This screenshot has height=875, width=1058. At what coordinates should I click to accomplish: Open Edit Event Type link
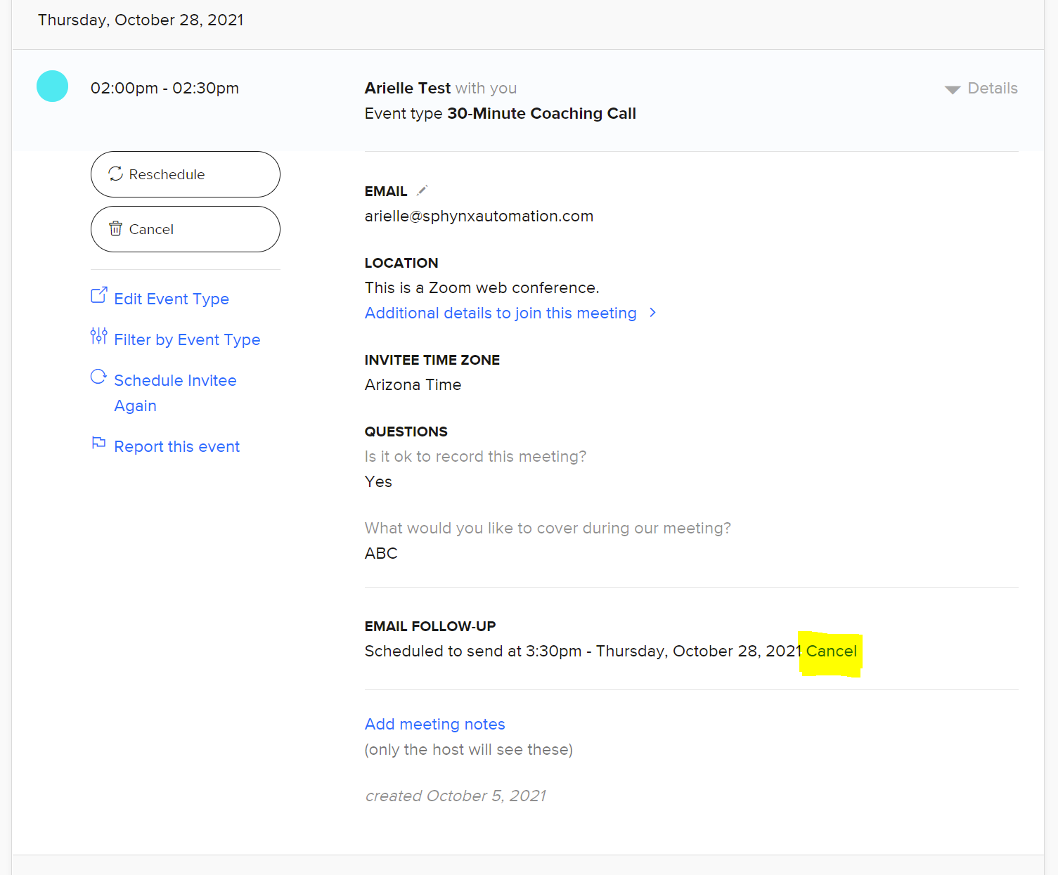[x=172, y=299]
